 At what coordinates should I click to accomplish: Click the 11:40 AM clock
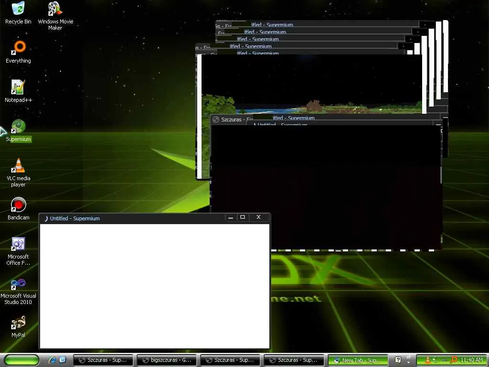click(471, 360)
